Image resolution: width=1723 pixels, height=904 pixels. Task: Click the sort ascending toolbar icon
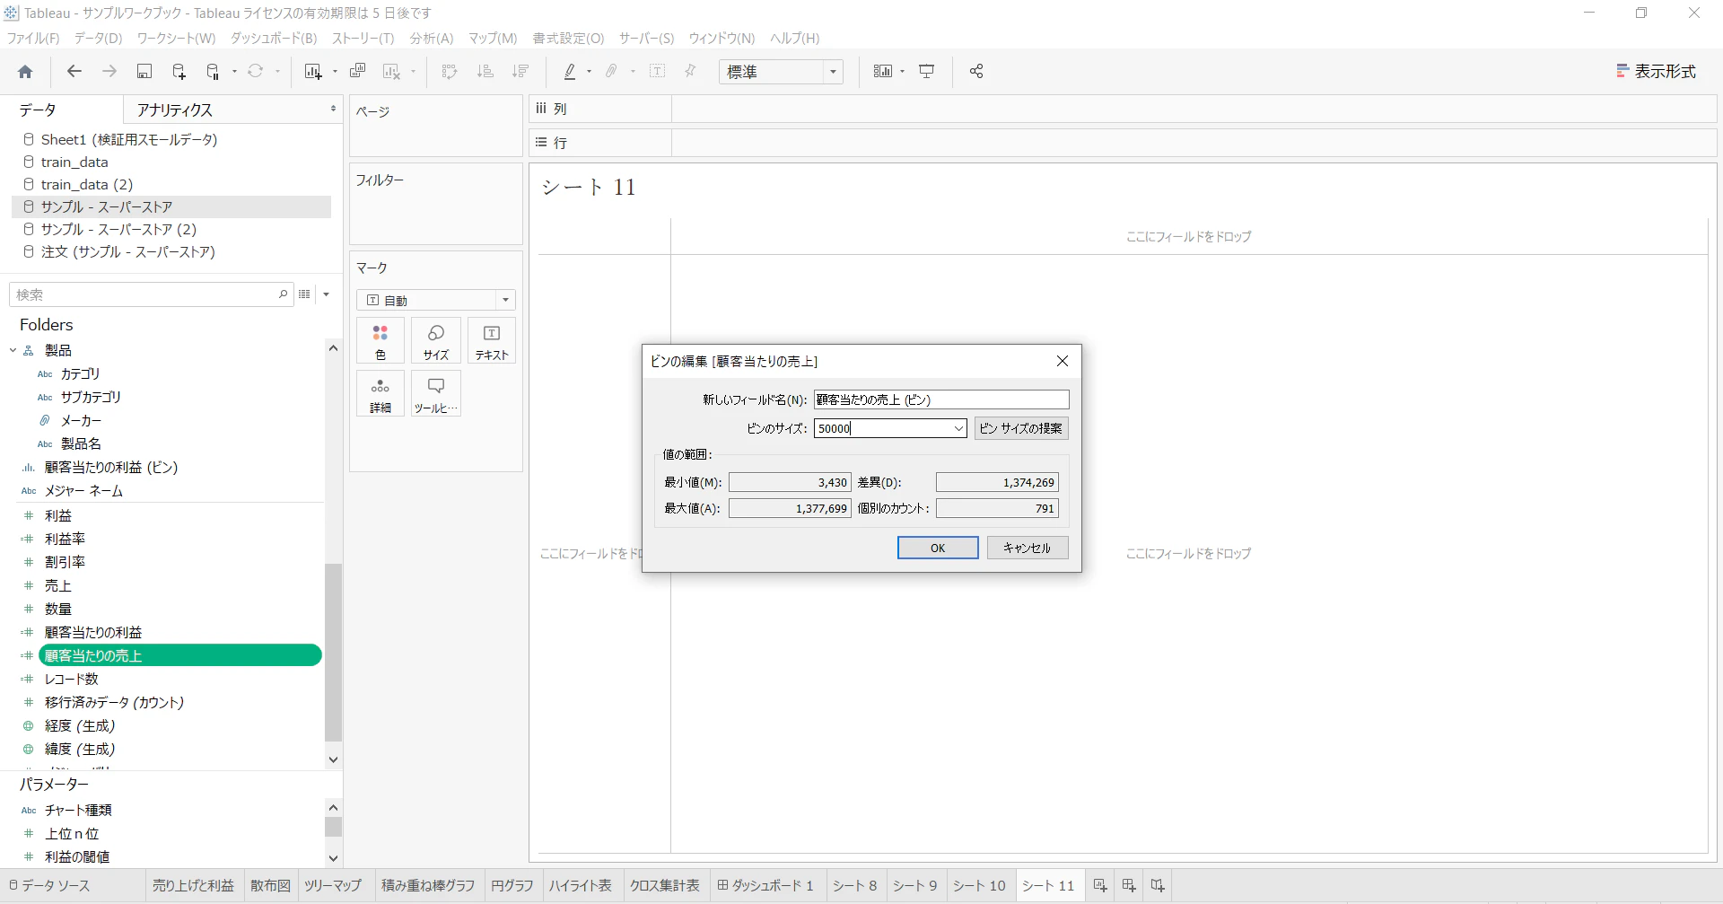485,71
